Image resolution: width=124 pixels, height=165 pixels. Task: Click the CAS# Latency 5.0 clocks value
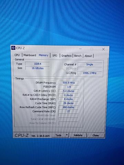[69, 91]
